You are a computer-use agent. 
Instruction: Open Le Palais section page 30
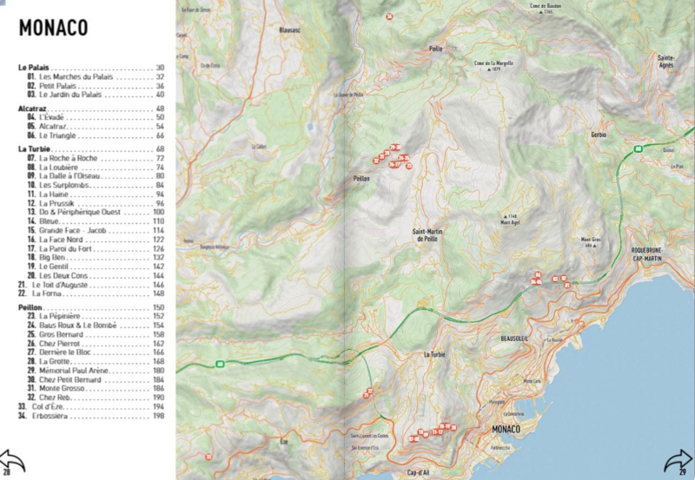(x=91, y=68)
